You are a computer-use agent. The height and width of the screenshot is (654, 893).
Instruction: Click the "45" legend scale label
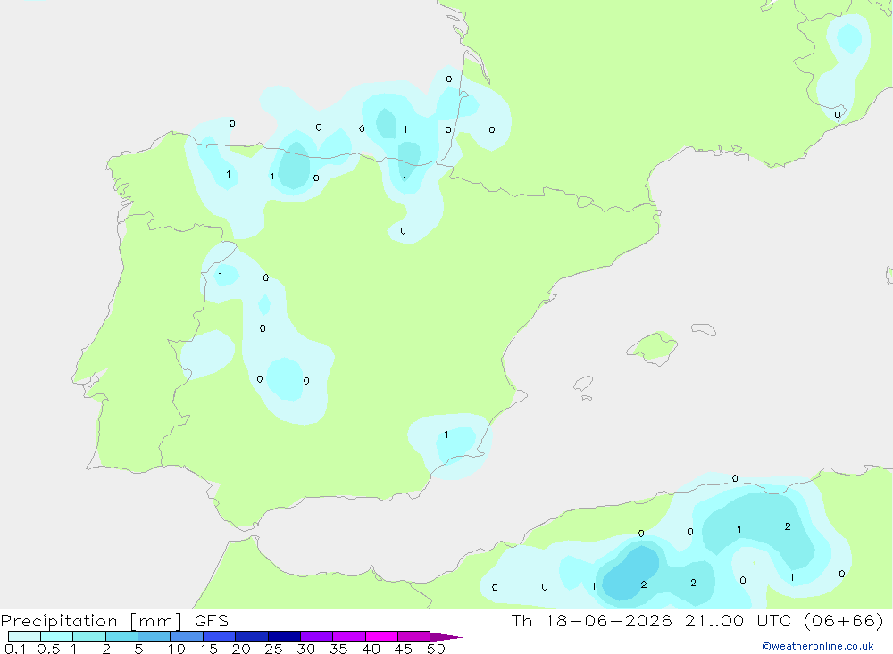click(404, 649)
